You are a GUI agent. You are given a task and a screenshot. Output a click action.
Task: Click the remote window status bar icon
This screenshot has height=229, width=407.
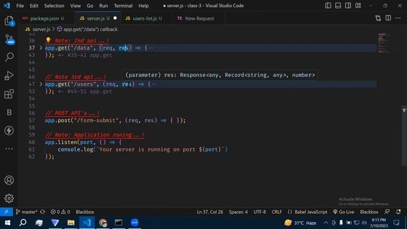point(6,212)
